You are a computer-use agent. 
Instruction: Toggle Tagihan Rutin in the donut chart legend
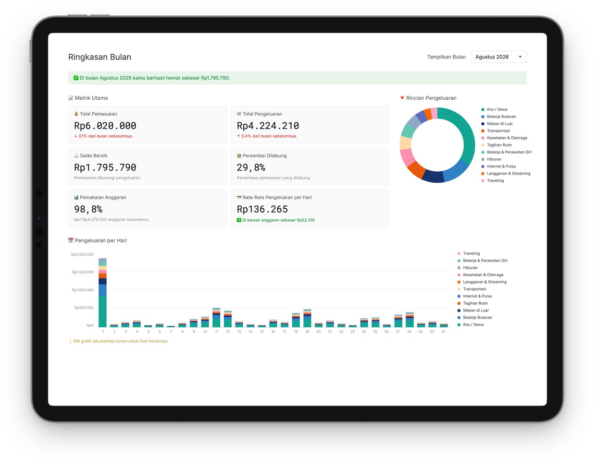tap(496, 145)
